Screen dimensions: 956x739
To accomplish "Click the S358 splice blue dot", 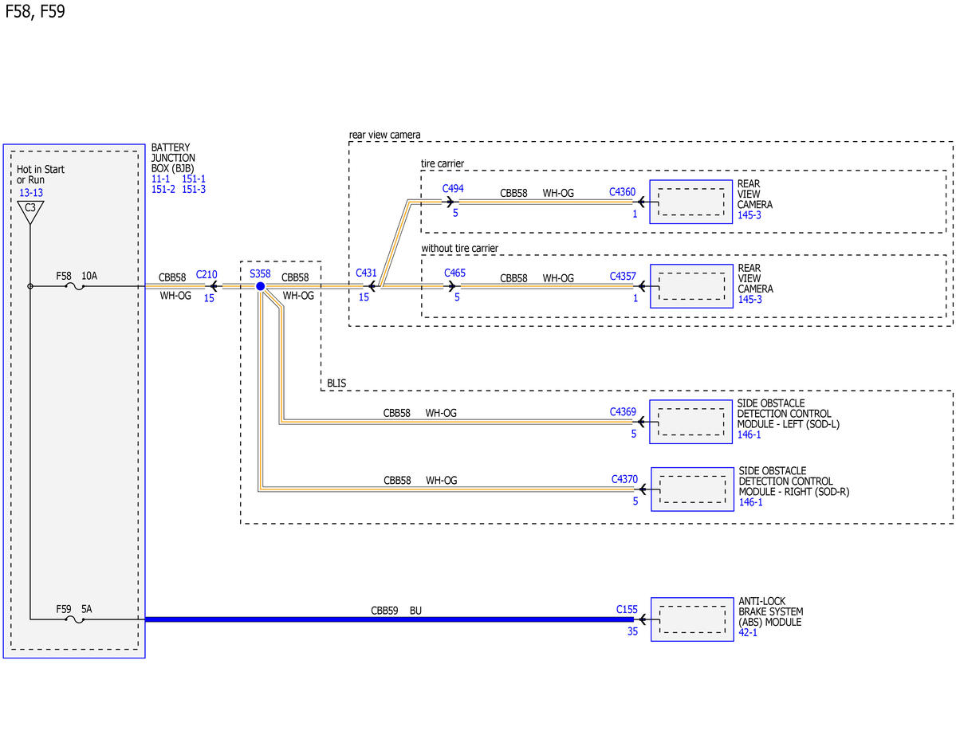I will [261, 286].
